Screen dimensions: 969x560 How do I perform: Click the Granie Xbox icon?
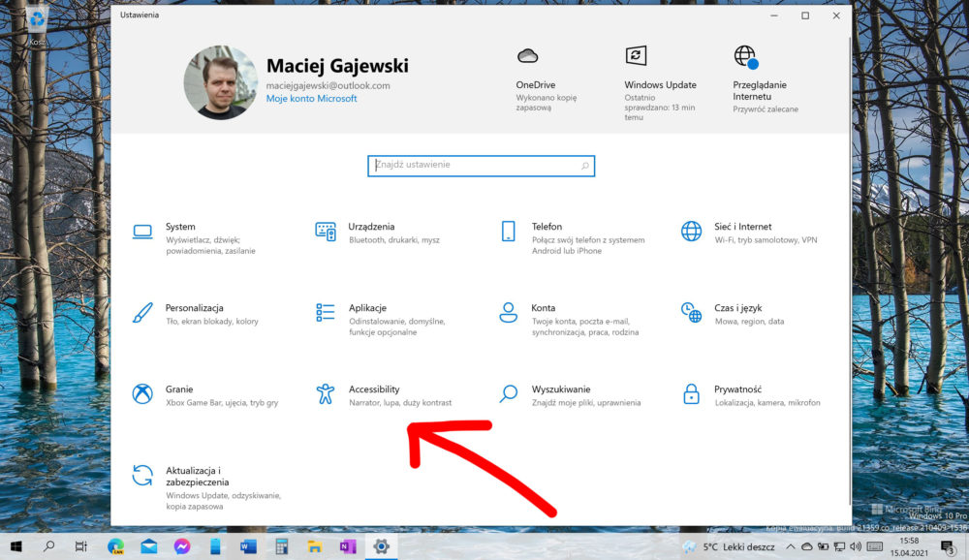(x=142, y=393)
